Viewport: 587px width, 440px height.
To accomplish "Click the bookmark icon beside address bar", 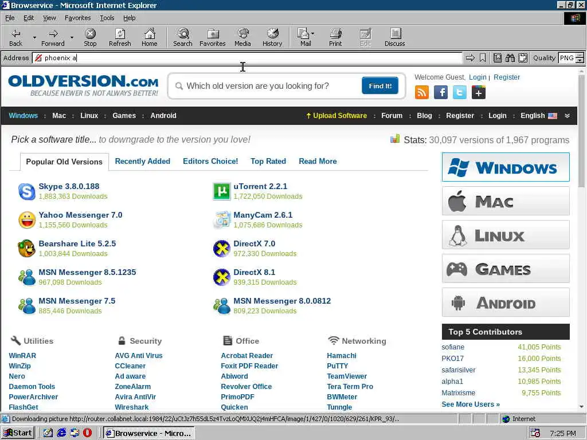I will point(483,58).
